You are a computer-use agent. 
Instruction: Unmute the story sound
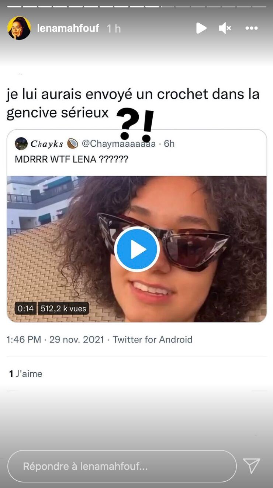click(225, 28)
